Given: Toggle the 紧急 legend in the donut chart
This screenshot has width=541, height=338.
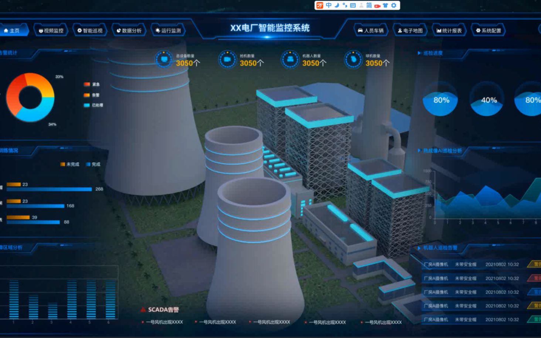Looking at the screenshot, I should point(92,85).
